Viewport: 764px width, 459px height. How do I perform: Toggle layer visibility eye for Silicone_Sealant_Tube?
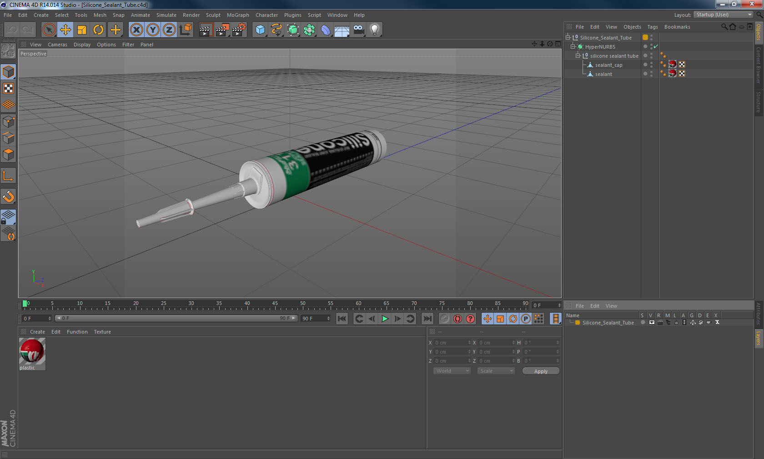[x=652, y=323]
